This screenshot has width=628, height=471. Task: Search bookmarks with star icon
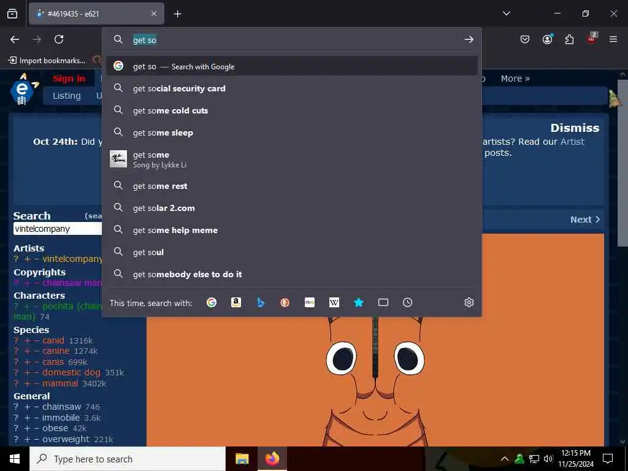pos(358,302)
